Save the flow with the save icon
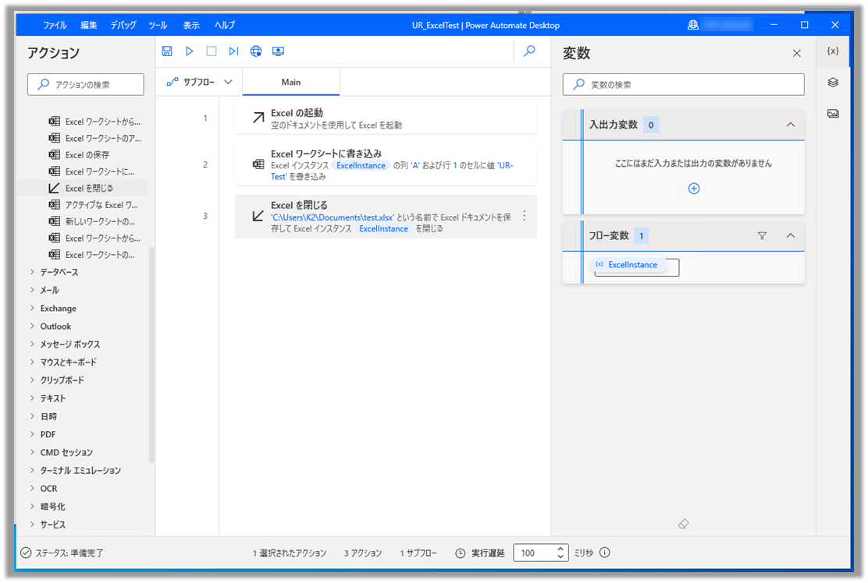Screen dimensions: 868x583 (166, 51)
